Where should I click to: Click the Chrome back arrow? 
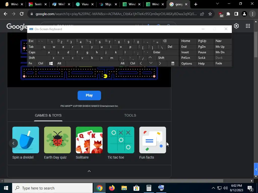(x=6, y=14)
